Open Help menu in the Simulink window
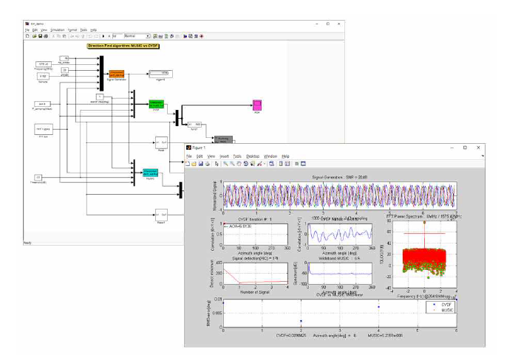This screenshot has width=521, height=357. [93, 30]
